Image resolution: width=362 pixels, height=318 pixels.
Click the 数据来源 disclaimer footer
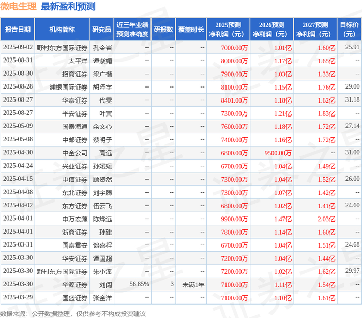pyautogui.click(x=73, y=314)
